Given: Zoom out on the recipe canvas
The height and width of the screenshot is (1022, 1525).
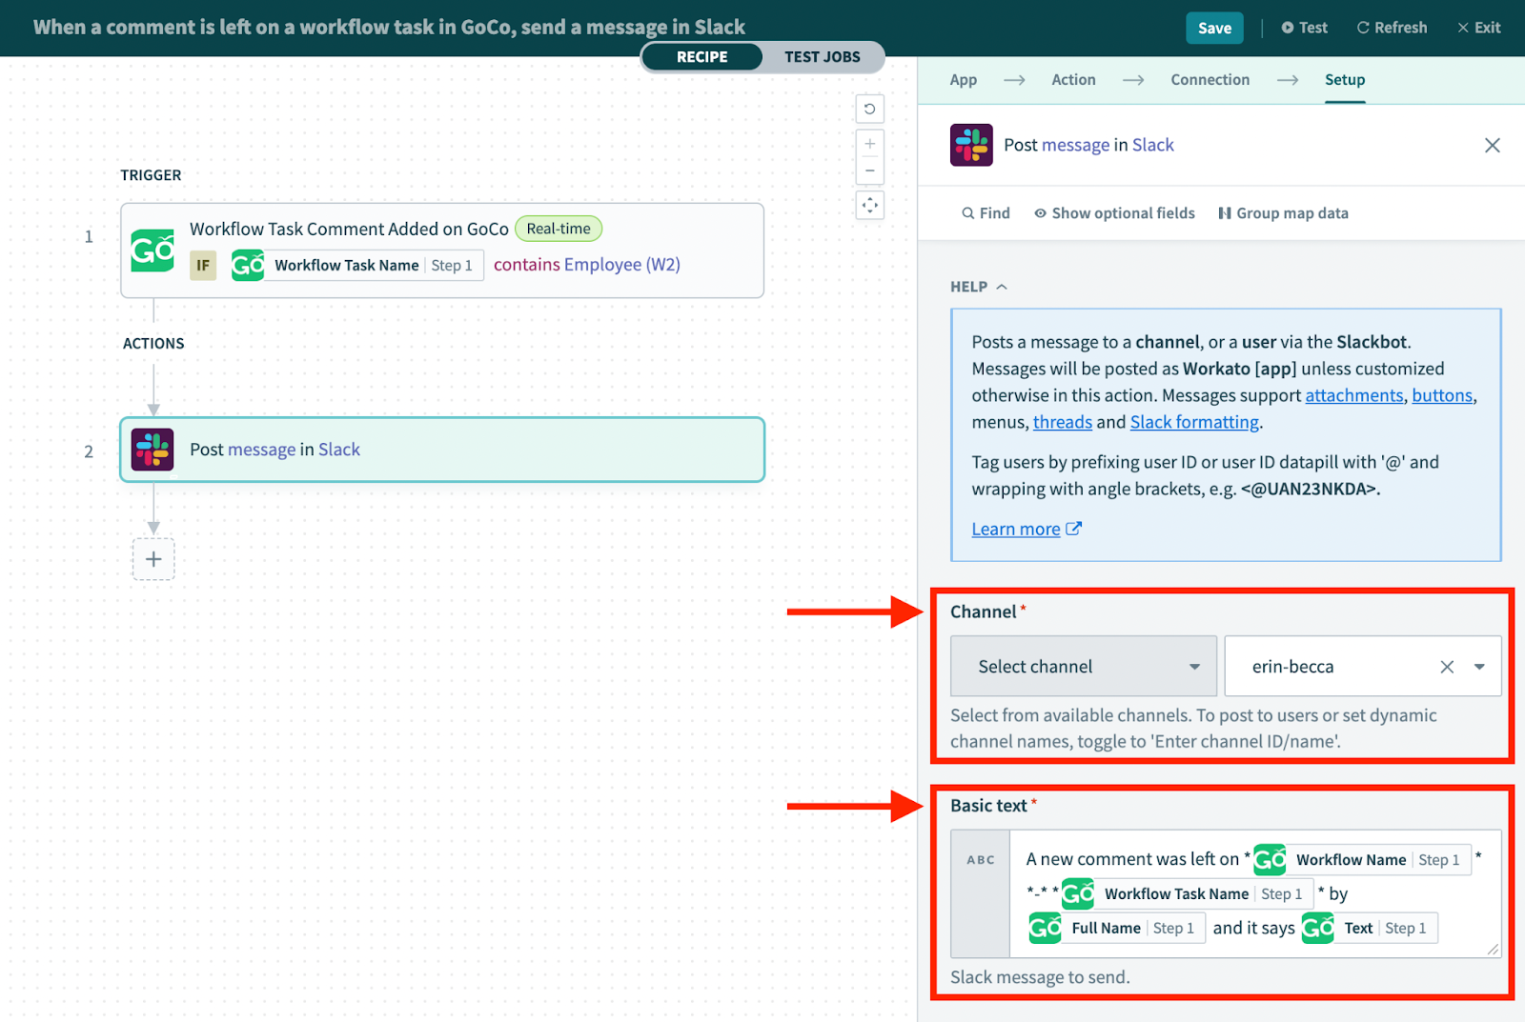Looking at the screenshot, I should (x=869, y=170).
